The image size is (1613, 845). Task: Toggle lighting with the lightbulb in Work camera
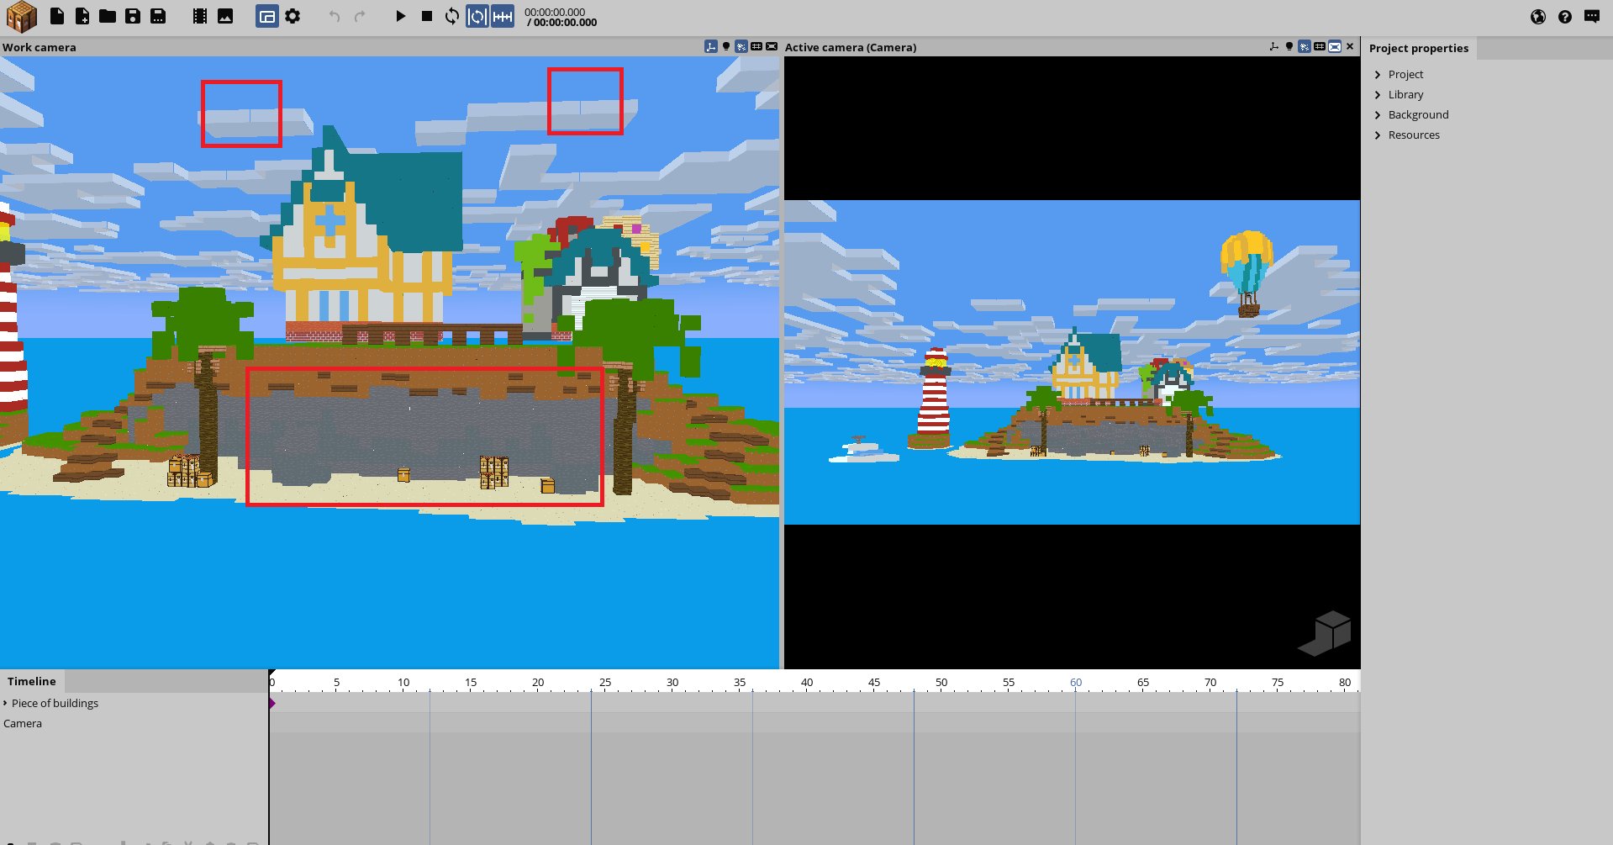coord(726,46)
